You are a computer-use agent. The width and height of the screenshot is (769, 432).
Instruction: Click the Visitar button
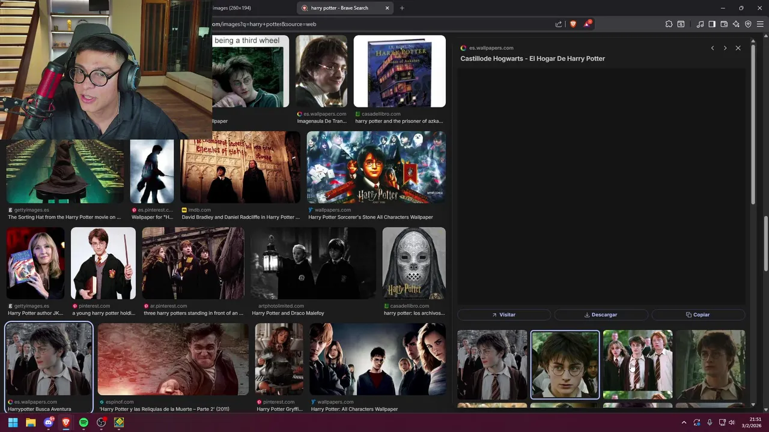(x=504, y=314)
